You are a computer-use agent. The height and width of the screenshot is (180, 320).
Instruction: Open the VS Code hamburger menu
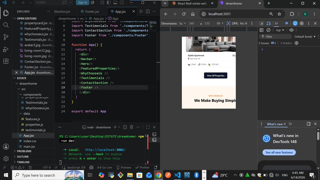pyautogui.click(x=14, y=2)
